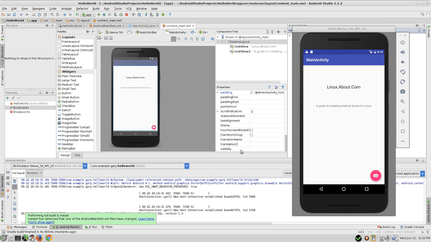Image resolution: width=431 pixels, height=242 pixels.
Task: Open the File menu
Action: click(x=4, y=8)
